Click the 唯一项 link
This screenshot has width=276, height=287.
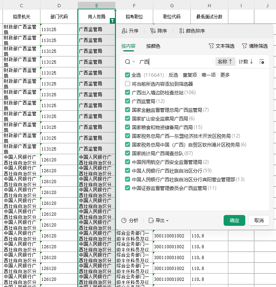point(208,75)
